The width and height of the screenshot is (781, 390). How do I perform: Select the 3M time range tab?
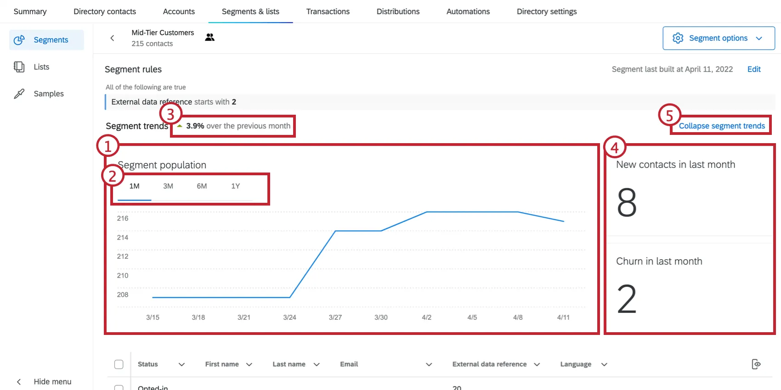click(168, 186)
